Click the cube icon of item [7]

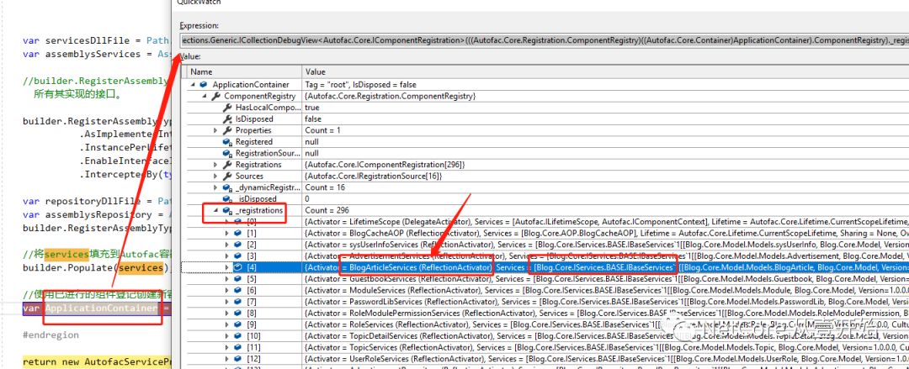tap(237, 302)
